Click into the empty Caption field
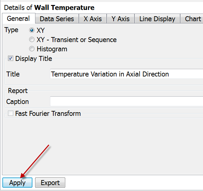 pos(127,101)
